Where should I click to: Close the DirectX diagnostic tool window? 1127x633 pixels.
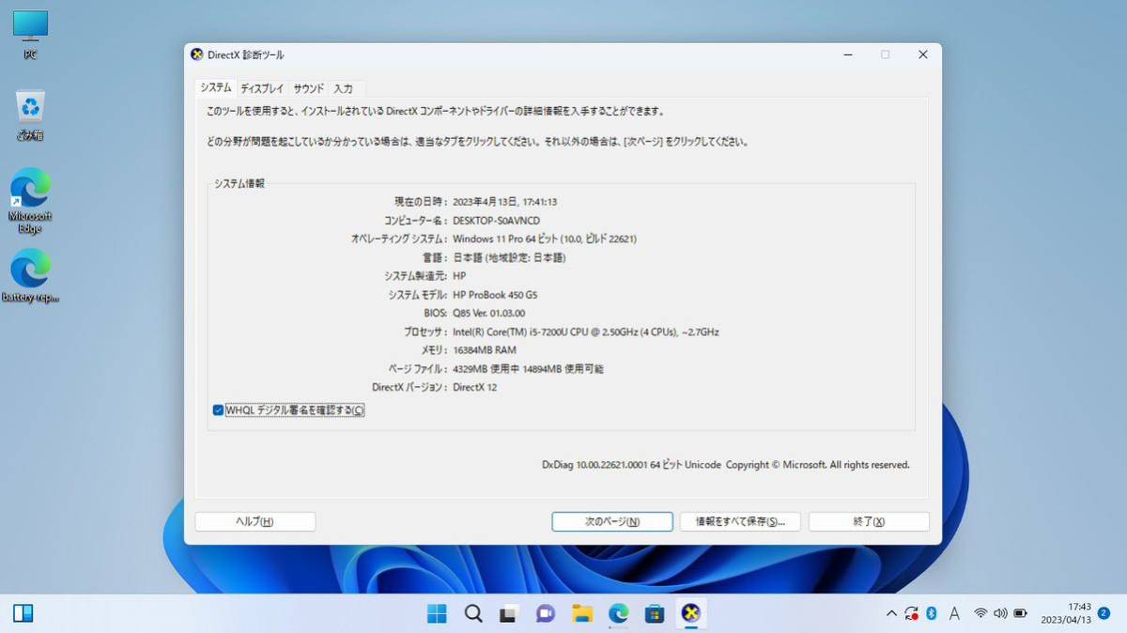click(x=922, y=54)
